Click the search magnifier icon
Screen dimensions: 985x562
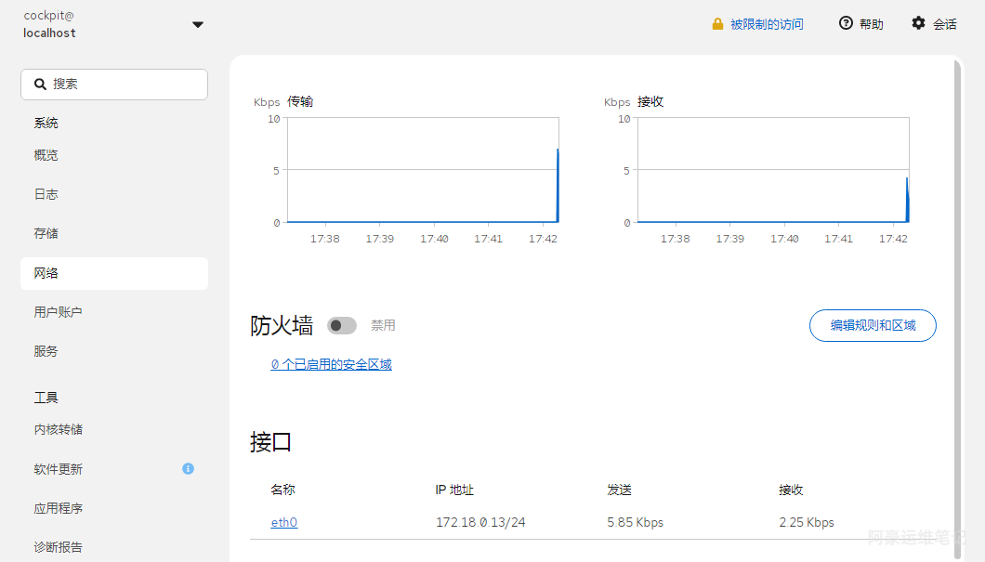point(40,85)
